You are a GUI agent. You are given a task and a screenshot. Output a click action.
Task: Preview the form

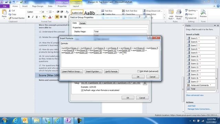[203, 13]
